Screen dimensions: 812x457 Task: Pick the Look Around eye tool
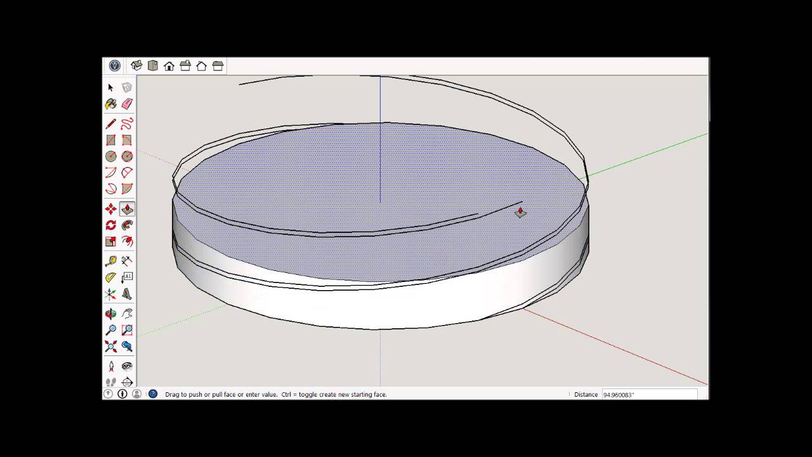127,366
